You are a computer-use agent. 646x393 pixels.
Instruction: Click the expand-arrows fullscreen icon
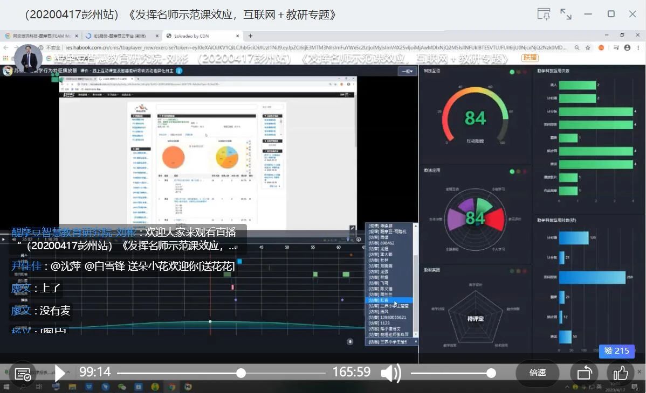566,14
